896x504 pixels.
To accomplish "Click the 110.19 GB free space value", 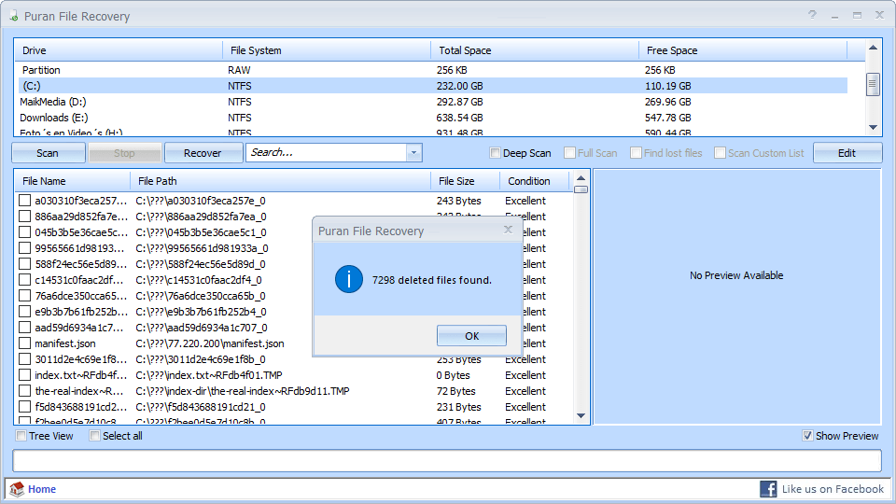I will click(668, 86).
